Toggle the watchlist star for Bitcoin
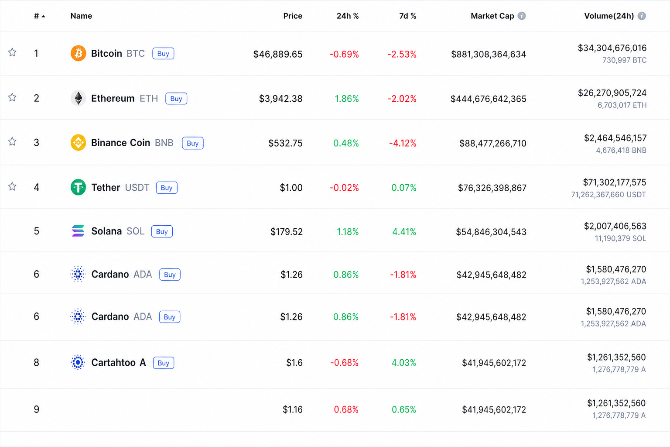Viewport: 670px width, 447px height. (x=12, y=52)
